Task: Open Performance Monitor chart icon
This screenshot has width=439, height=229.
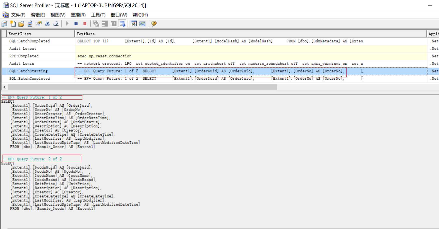Action: (142, 24)
